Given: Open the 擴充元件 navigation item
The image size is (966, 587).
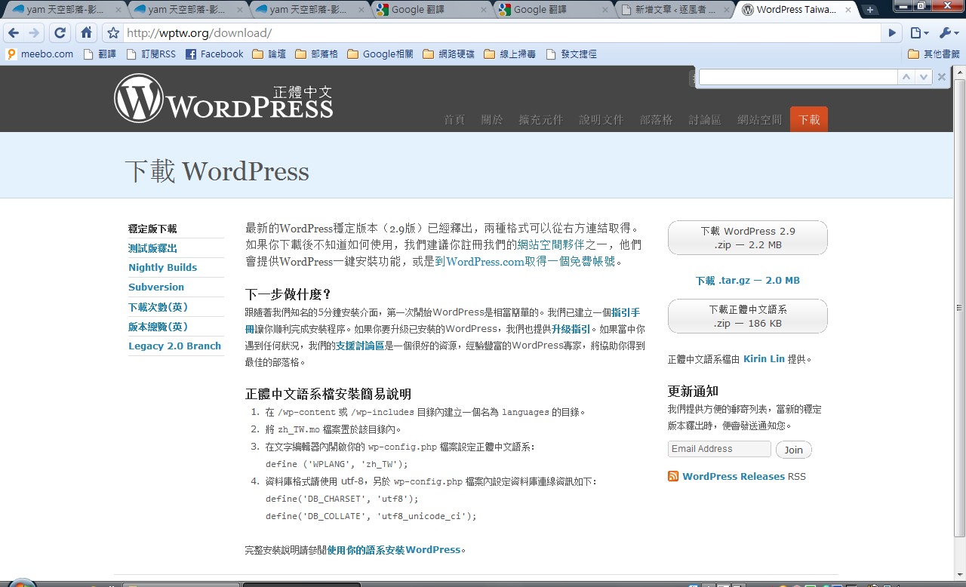Looking at the screenshot, I should point(541,120).
